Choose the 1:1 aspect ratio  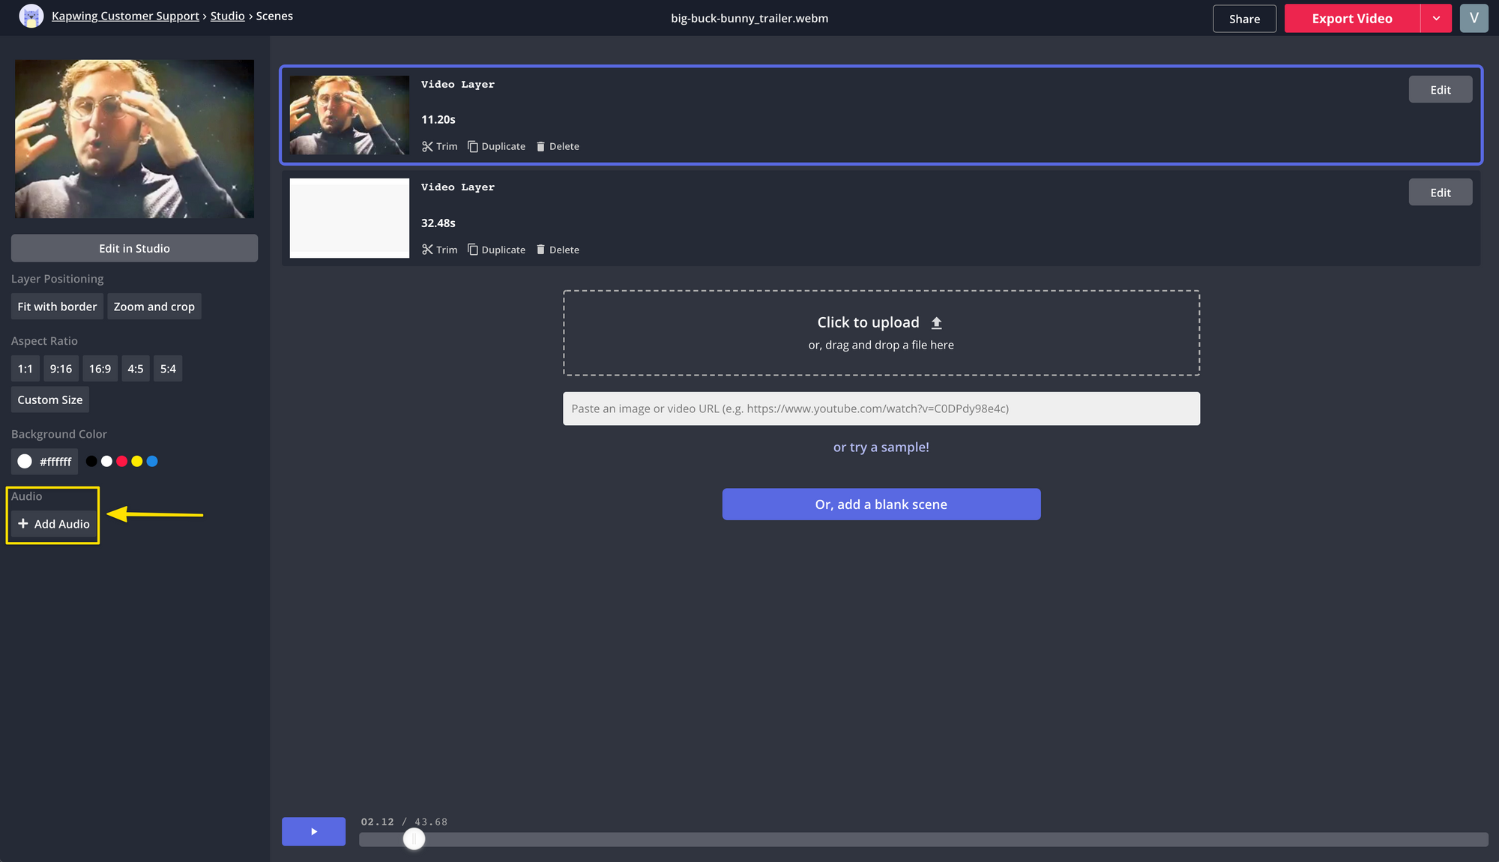25,369
